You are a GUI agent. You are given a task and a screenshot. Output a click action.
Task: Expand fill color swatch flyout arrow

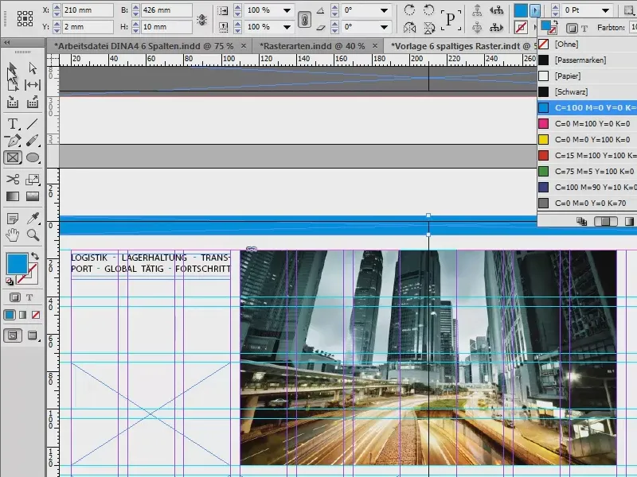point(535,10)
